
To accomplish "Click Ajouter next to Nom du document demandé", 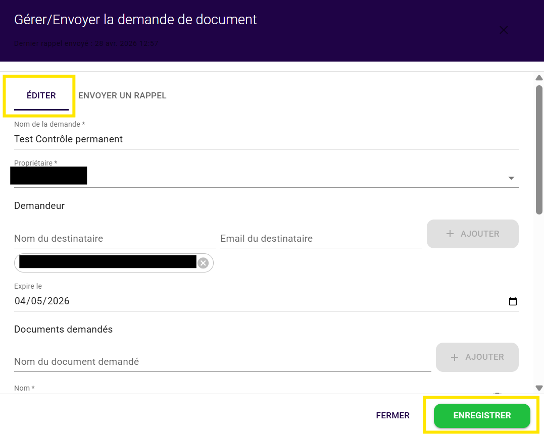I will [x=477, y=357].
